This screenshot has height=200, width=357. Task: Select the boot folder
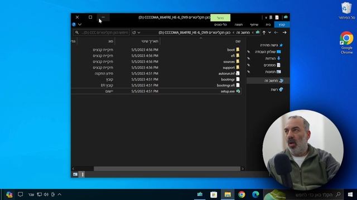231,49
